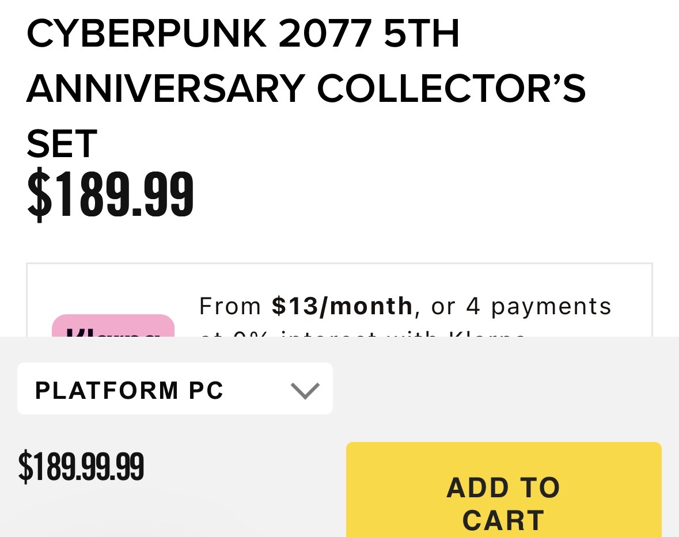Click the word "CART" on yellow button
Screen dimensions: 679x537
(503, 521)
